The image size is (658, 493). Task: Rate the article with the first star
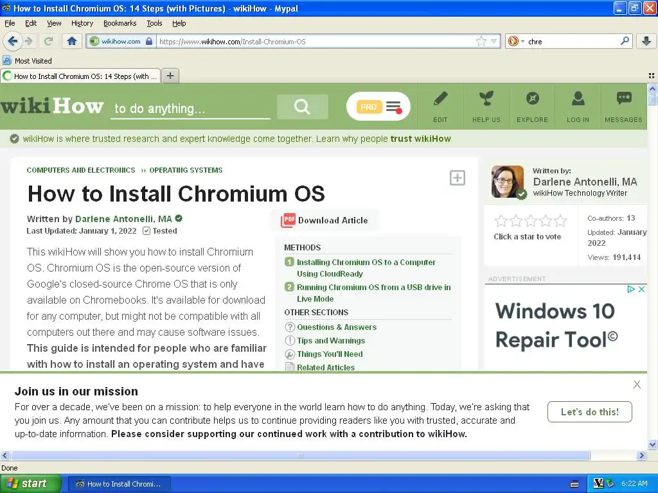(x=501, y=221)
